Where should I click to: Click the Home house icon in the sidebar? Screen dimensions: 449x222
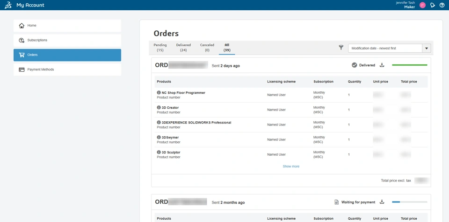pyautogui.click(x=22, y=26)
